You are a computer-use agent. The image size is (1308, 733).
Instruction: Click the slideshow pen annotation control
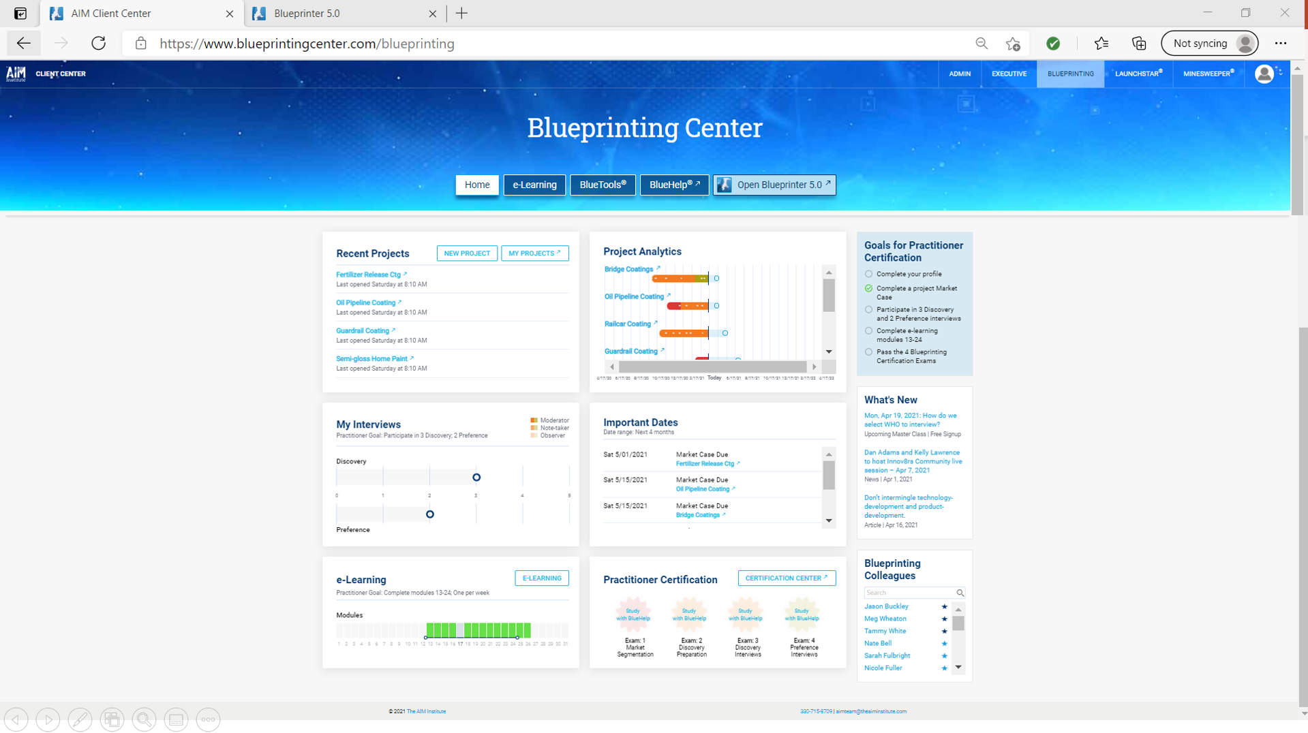coord(80,719)
